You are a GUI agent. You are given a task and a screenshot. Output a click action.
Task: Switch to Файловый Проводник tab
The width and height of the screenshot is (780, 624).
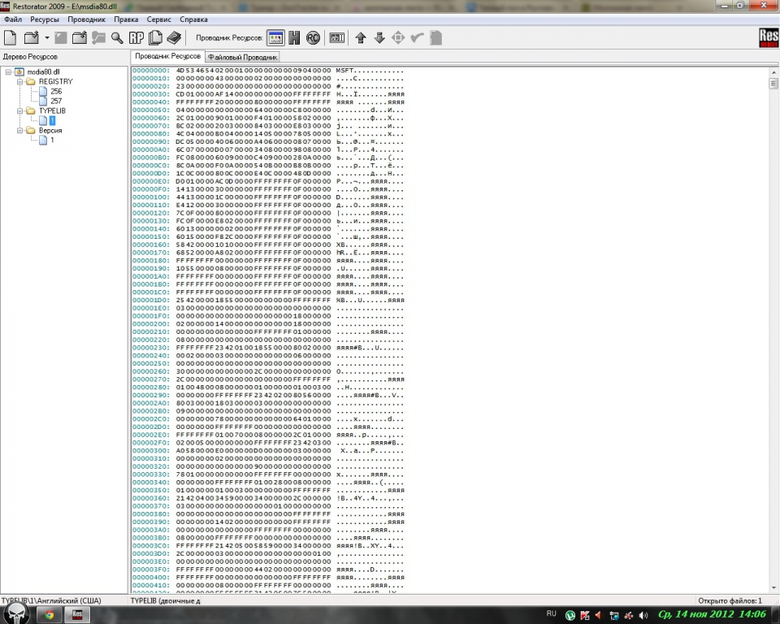point(242,57)
